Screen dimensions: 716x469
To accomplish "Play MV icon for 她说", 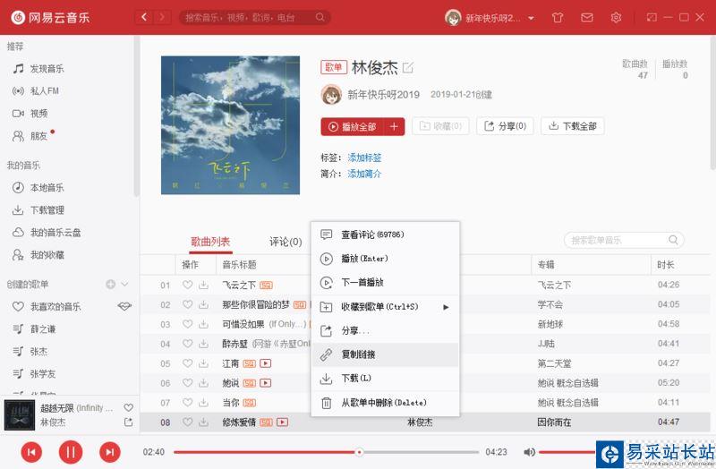I will 265,383.
